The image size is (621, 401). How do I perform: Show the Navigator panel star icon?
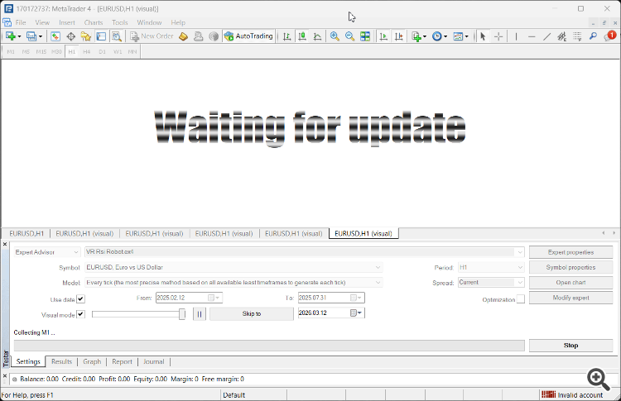click(x=86, y=36)
